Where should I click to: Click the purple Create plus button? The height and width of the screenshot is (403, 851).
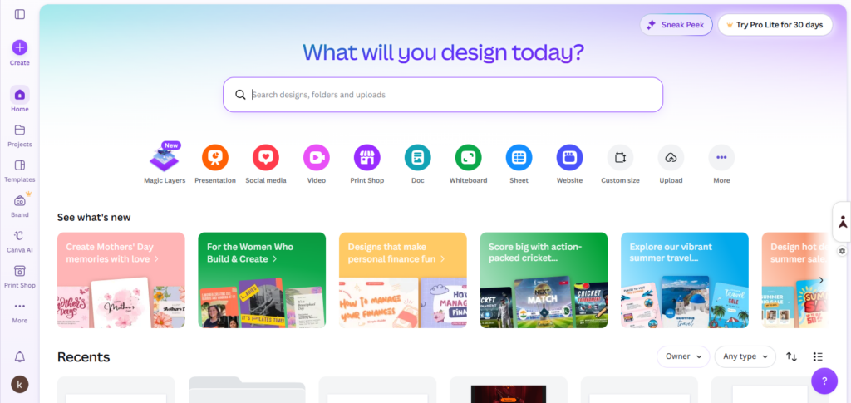[x=20, y=47]
